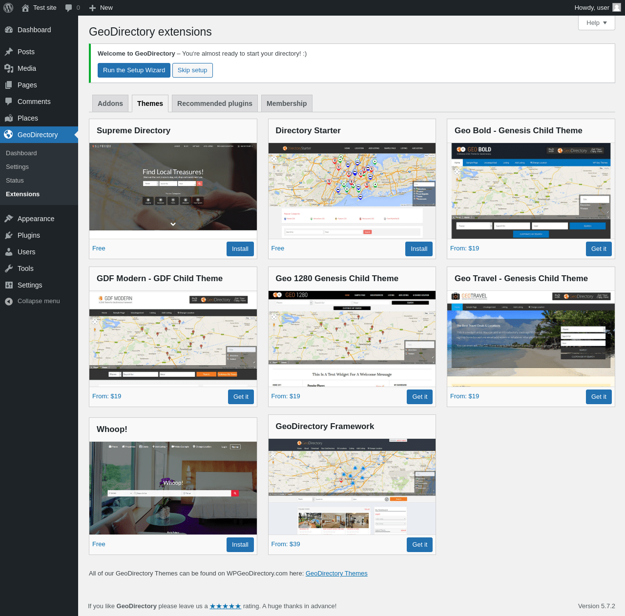Image resolution: width=625 pixels, height=616 pixels.
Task: Click the GeoDirectory globe icon
Action: [x=9, y=135]
